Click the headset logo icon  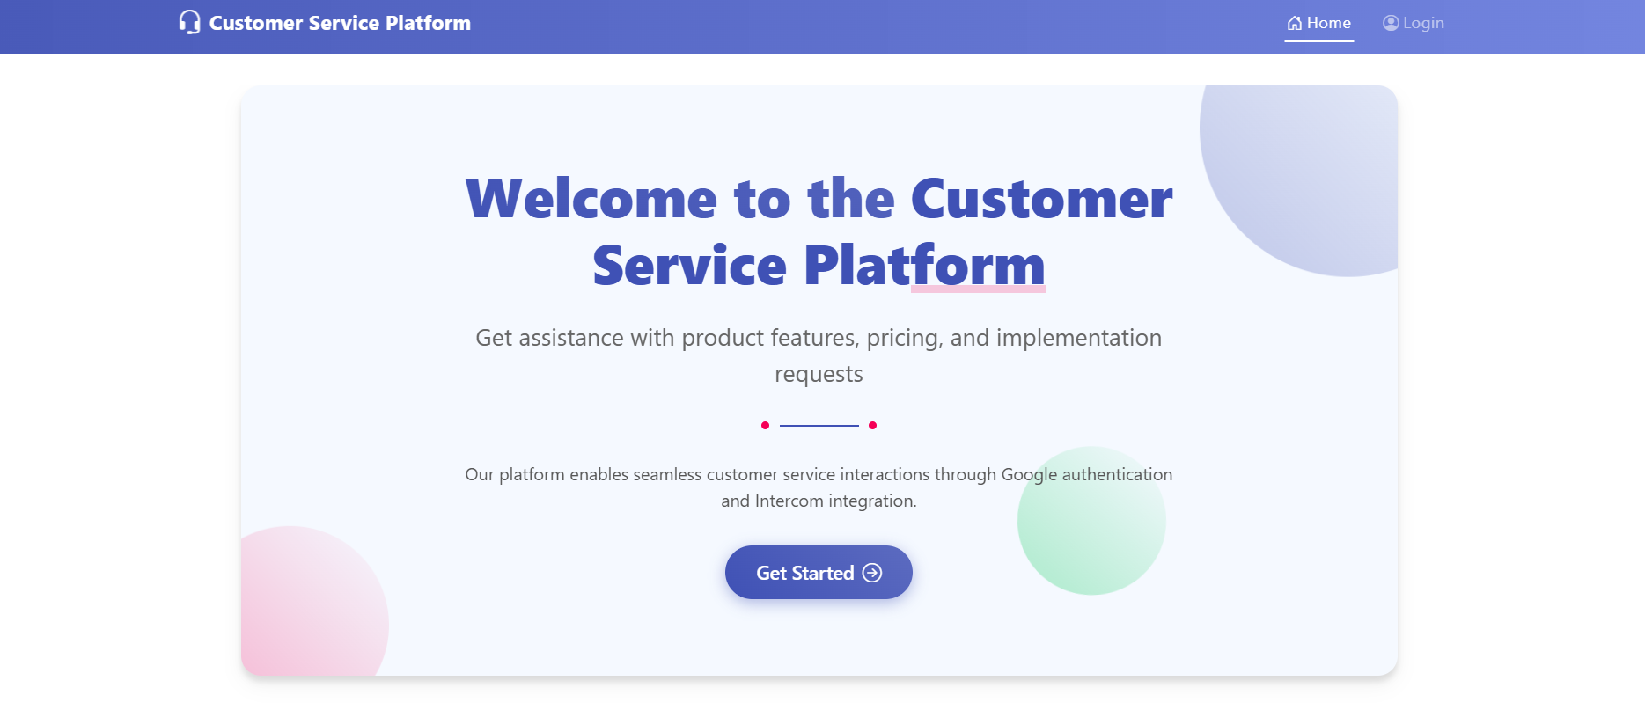189,22
